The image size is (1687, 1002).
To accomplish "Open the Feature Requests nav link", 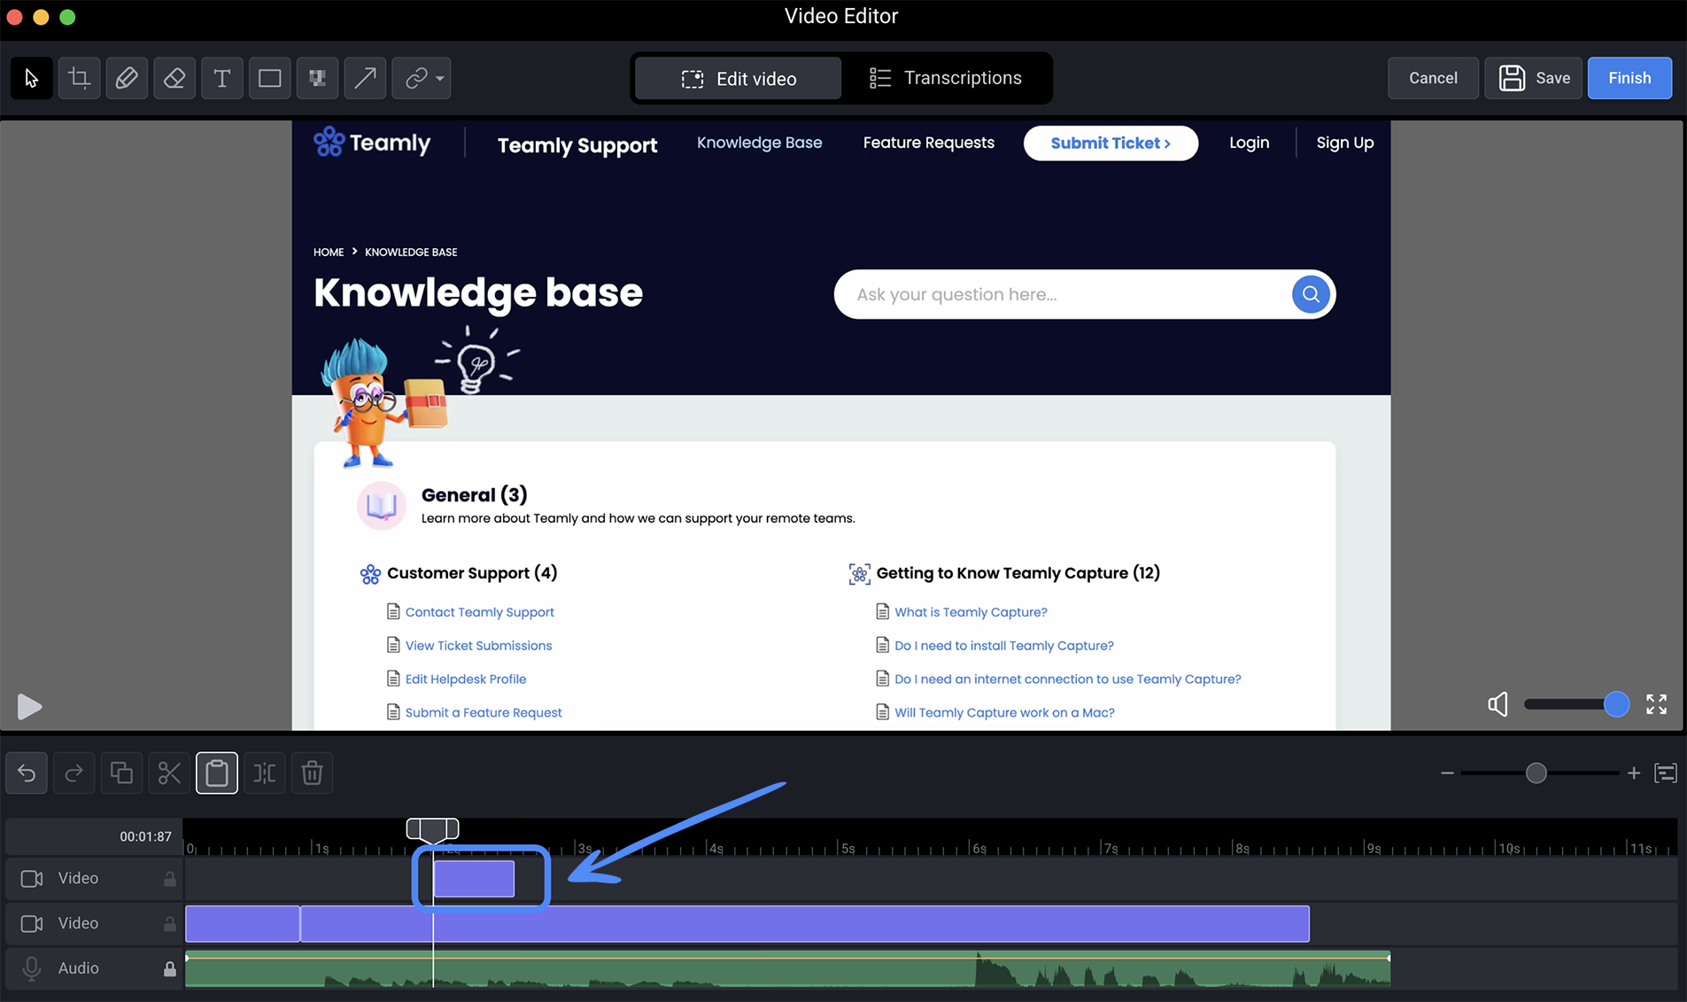I will 928,143.
